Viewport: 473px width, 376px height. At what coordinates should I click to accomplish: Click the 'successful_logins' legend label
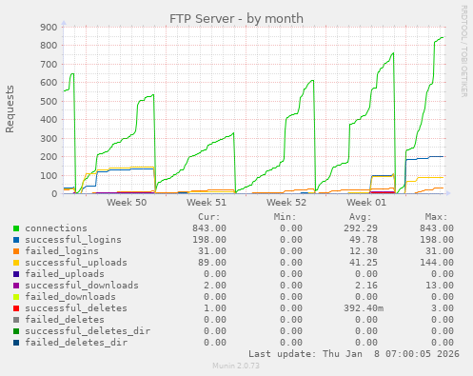73,240
